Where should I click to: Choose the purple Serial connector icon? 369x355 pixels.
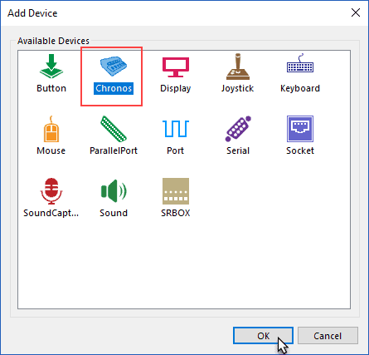coord(238,129)
